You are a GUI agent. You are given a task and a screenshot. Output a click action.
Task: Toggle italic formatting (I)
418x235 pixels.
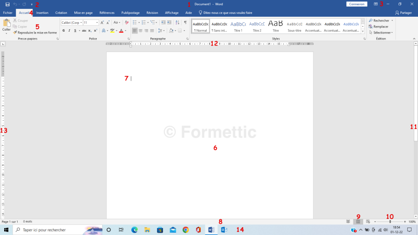click(69, 31)
